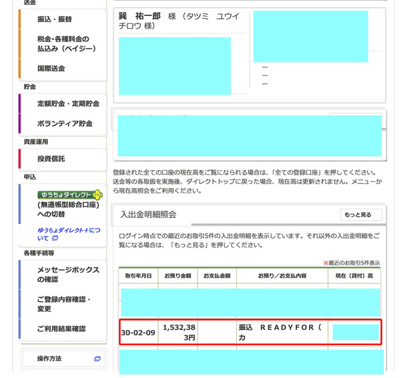The height and width of the screenshot is (378, 407).
Task: Click the 取引年月日 column header
Action: tap(137, 276)
